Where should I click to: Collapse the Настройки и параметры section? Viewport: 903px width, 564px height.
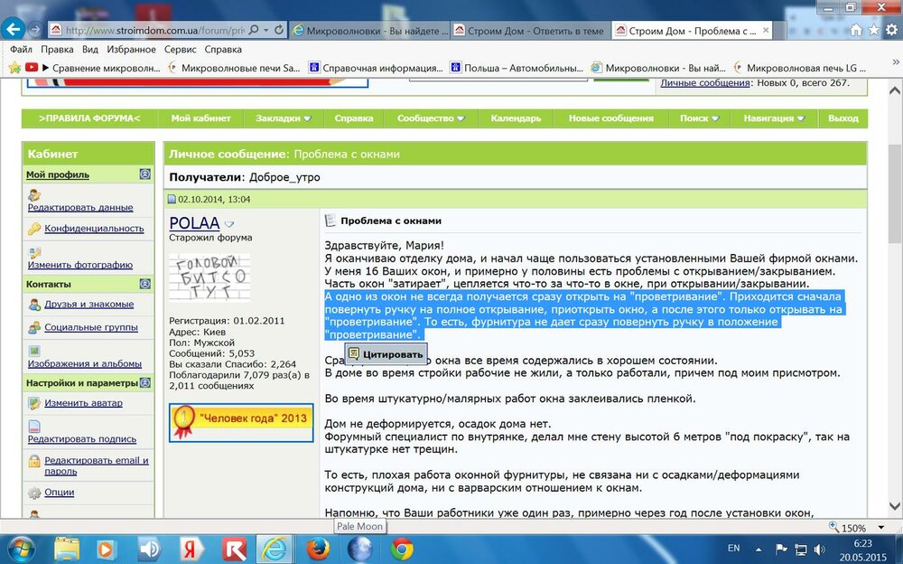click(145, 382)
